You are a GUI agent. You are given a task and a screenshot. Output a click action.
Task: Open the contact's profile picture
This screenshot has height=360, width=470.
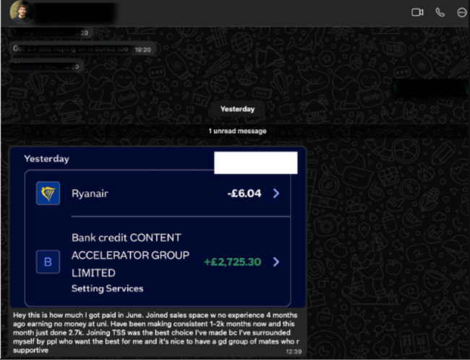tap(21, 12)
